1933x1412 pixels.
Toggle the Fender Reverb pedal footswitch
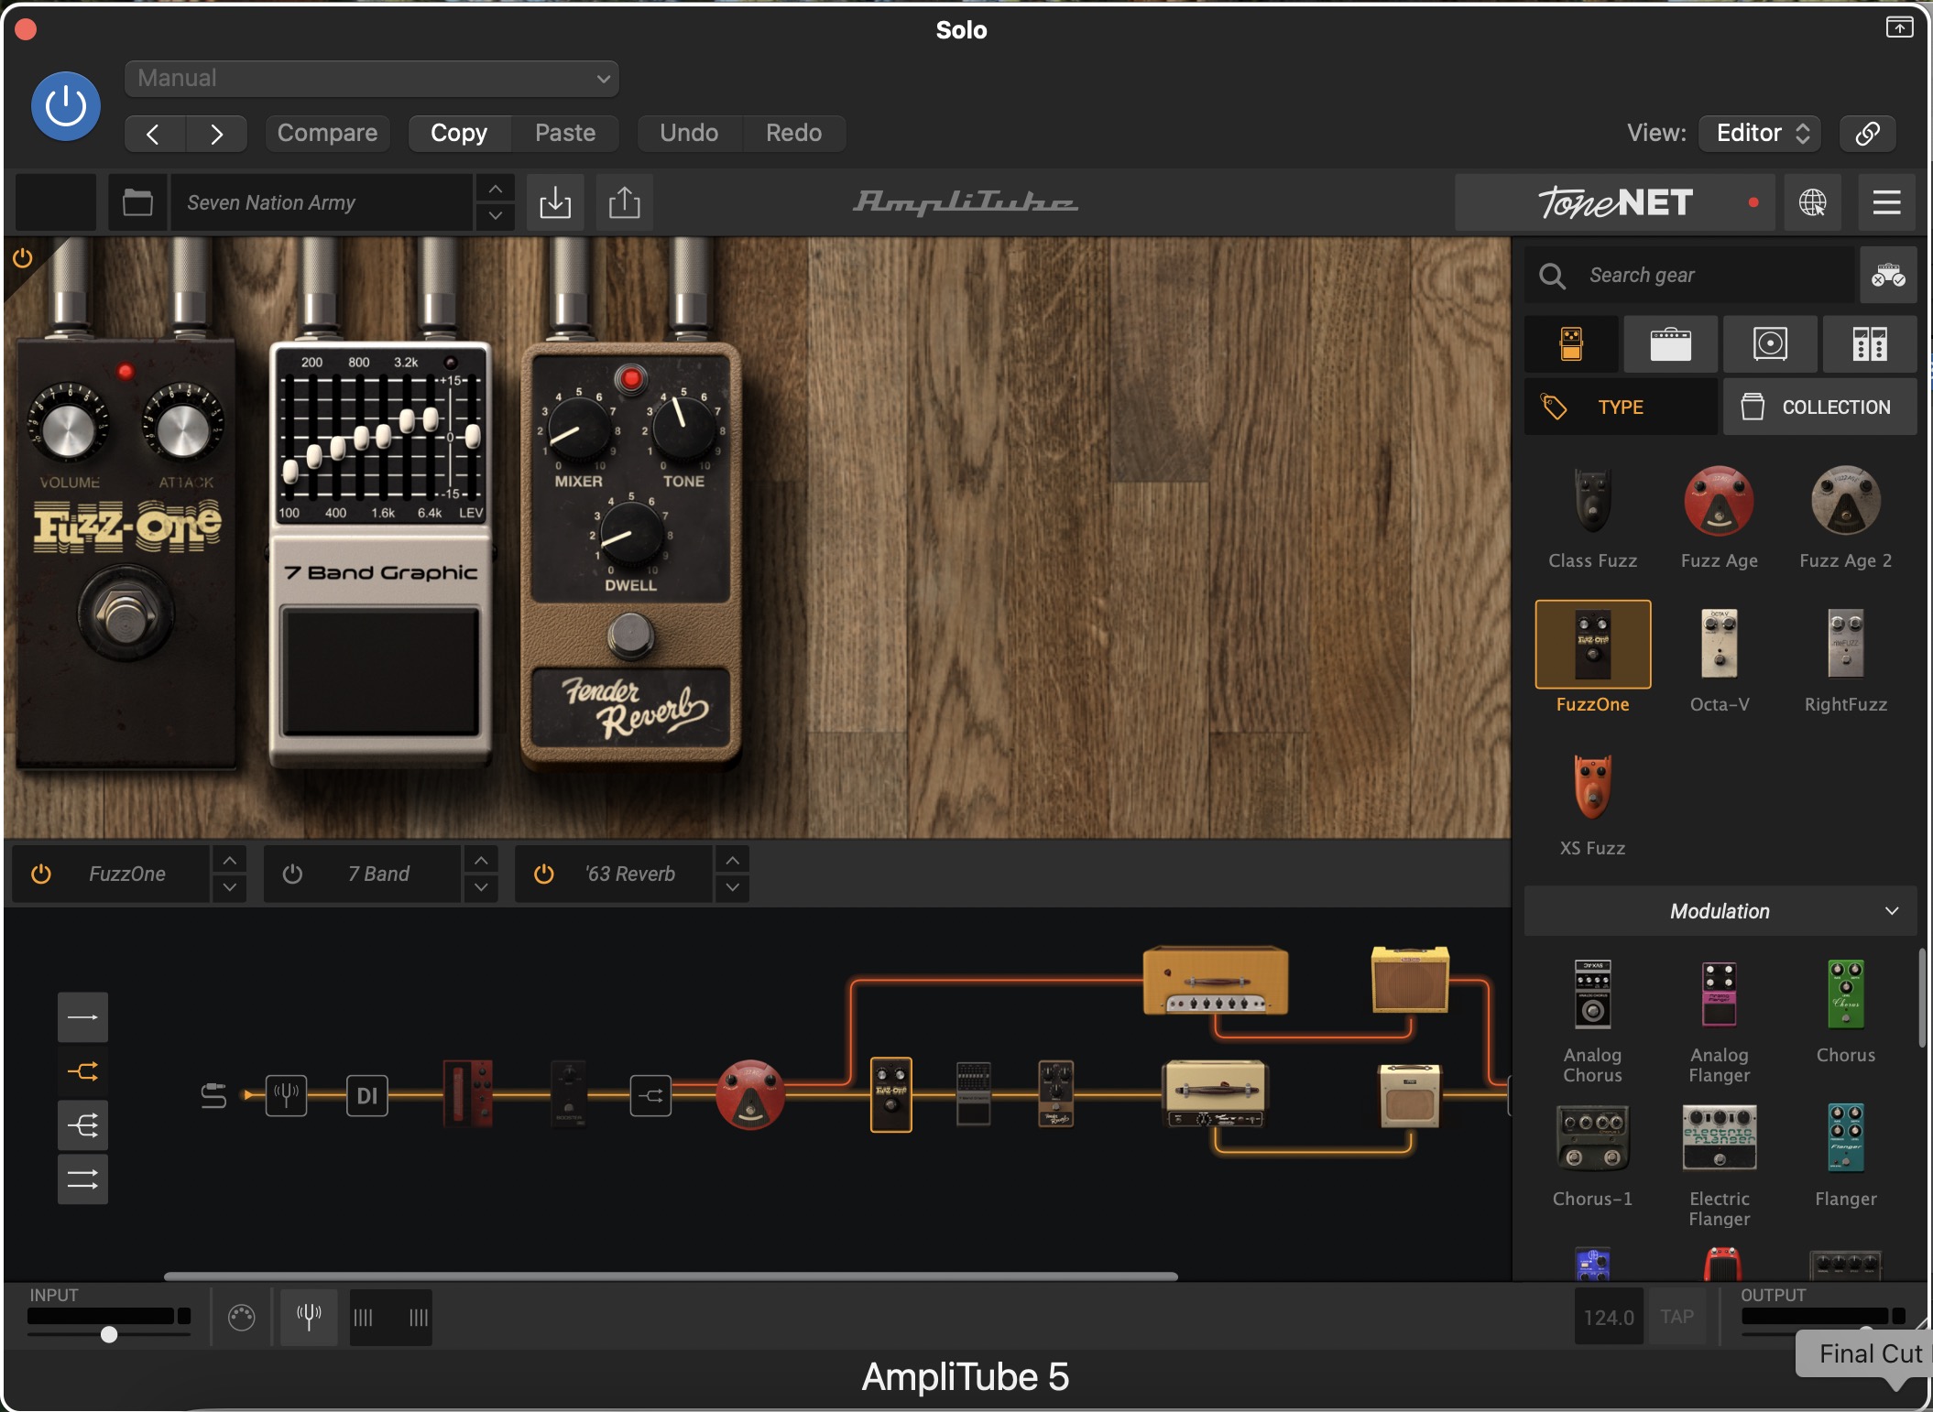(630, 635)
